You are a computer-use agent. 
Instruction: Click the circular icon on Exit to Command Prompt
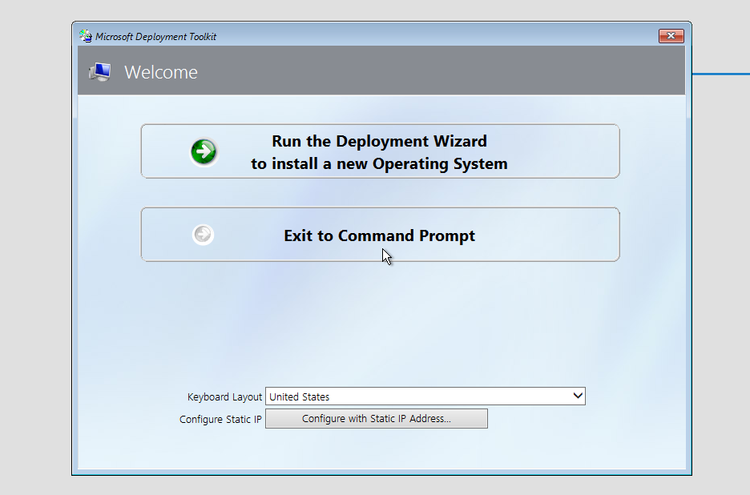click(203, 234)
